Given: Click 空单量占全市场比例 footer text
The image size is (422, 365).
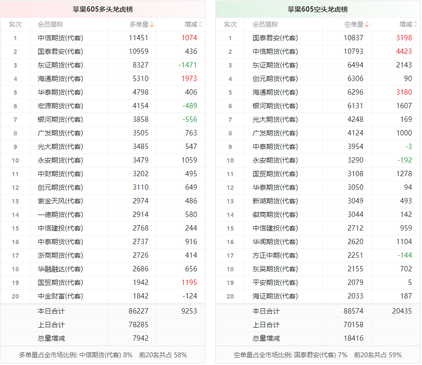Looking at the screenshot, I should (290, 355).
